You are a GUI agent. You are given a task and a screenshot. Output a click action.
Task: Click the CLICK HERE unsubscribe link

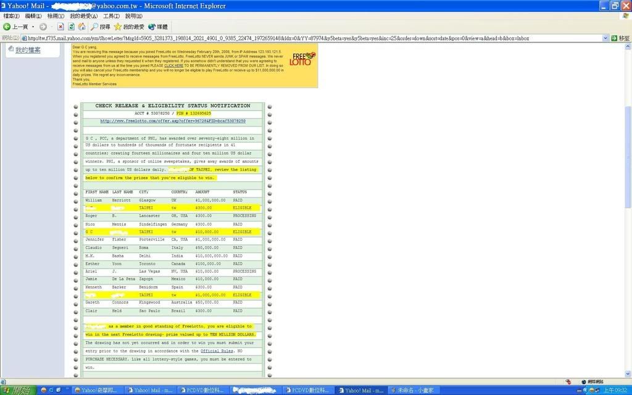coord(173,65)
